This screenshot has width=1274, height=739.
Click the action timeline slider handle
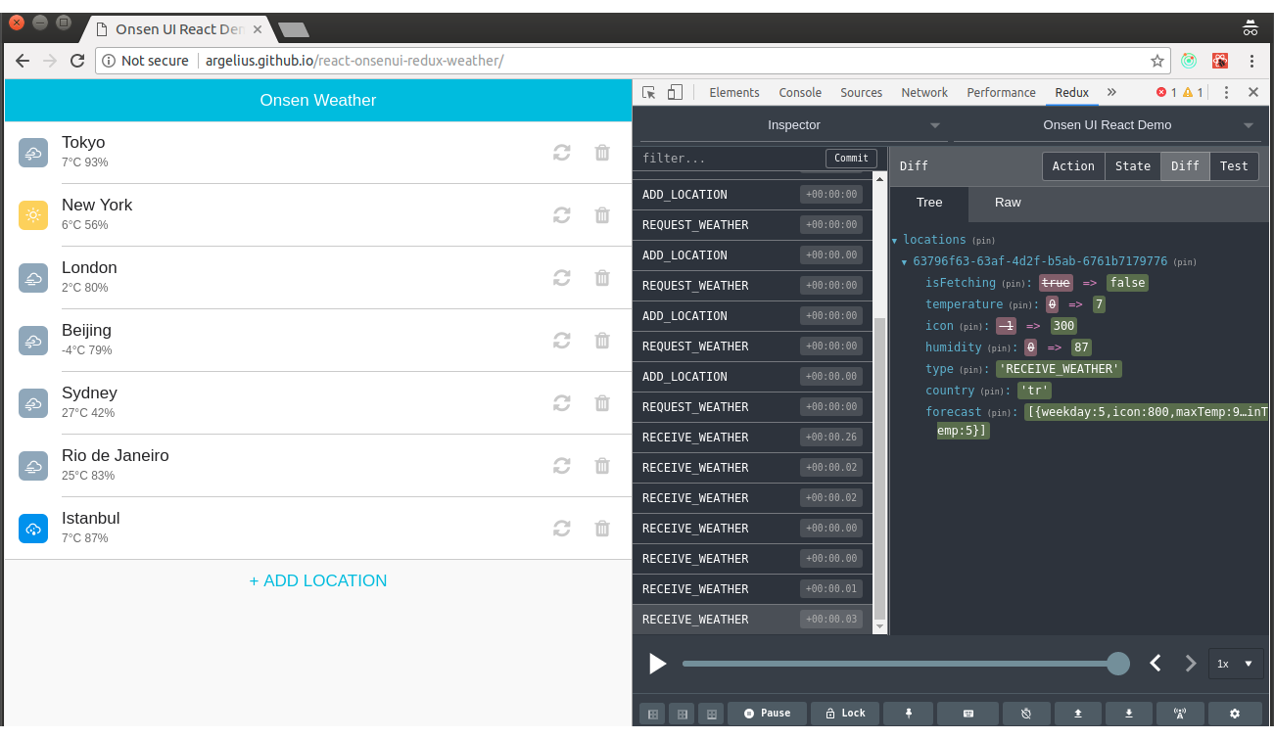pos(1117,664)
